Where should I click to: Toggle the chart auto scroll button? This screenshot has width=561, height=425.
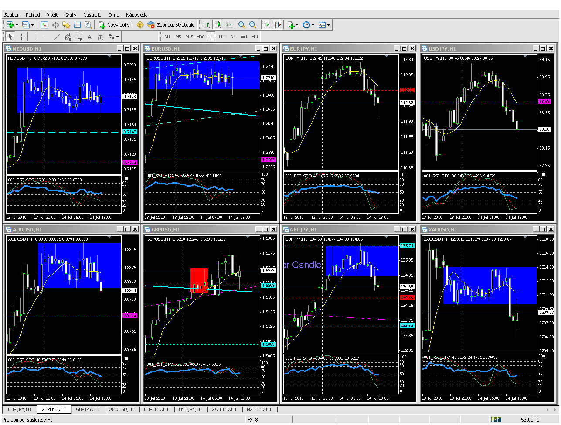(267, 25)
